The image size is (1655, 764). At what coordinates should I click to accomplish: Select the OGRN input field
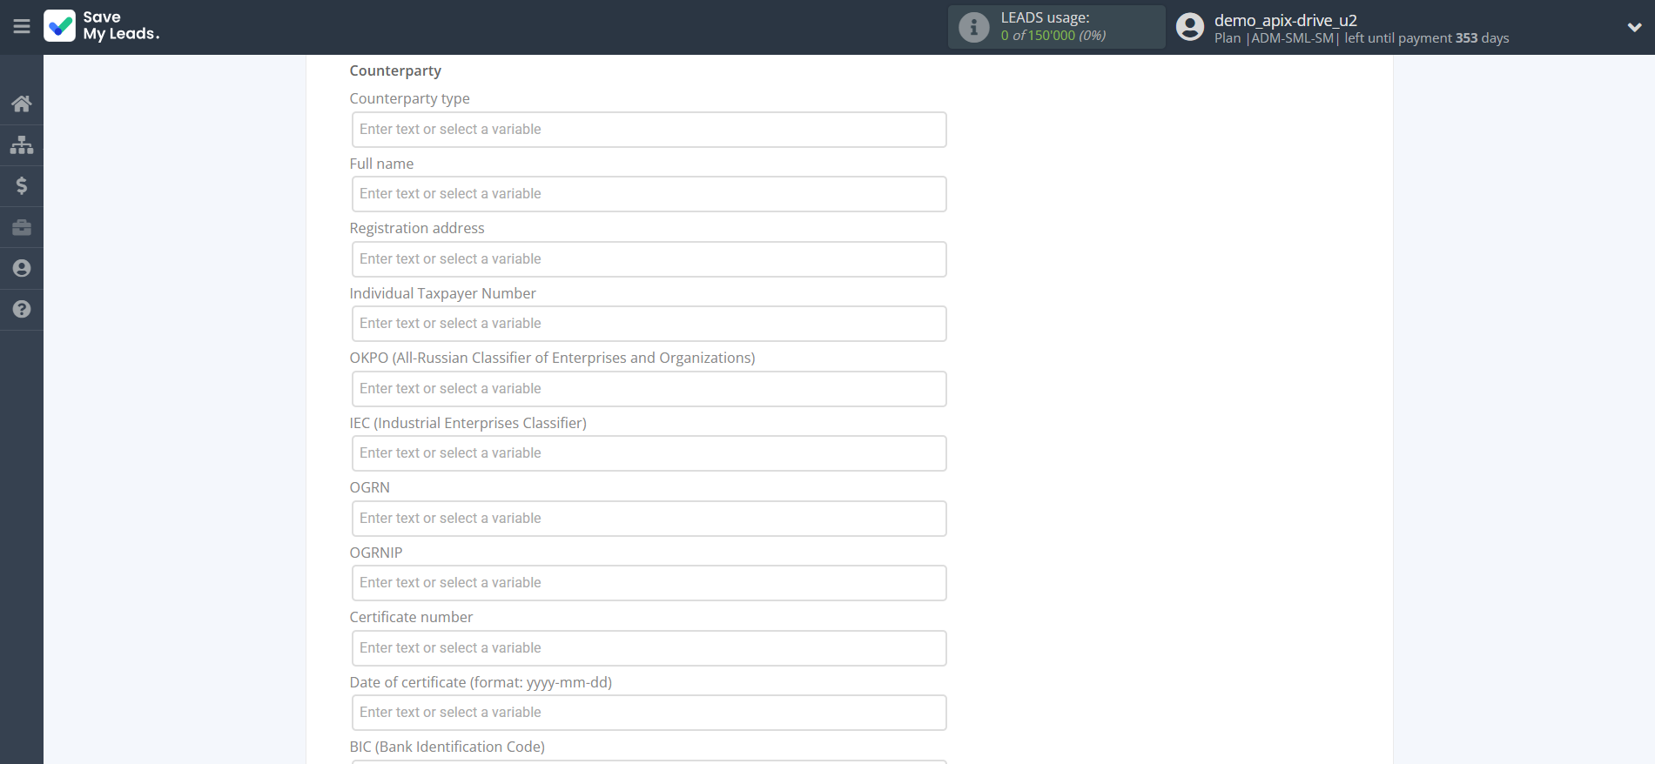[649, 519]
